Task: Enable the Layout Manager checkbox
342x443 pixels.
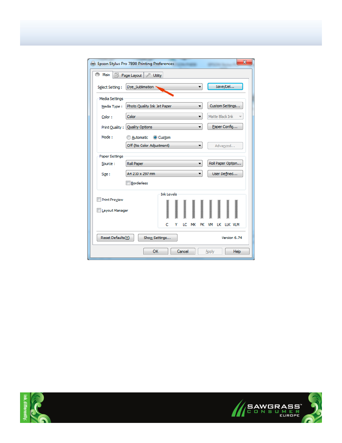Action: [x=99, y=210]
